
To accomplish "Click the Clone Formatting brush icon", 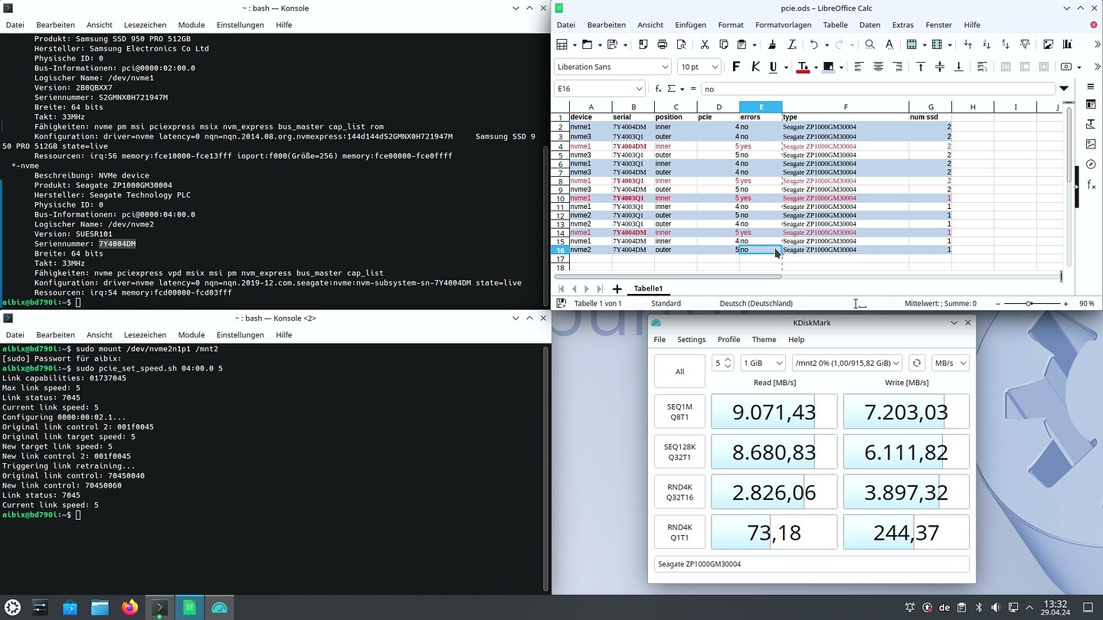I will [772, 44].
